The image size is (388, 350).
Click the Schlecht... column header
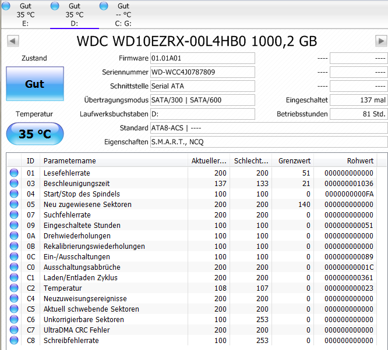251,161
